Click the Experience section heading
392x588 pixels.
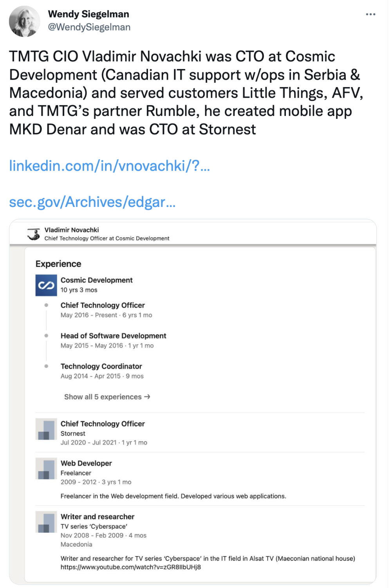click(x=58, y=264)
